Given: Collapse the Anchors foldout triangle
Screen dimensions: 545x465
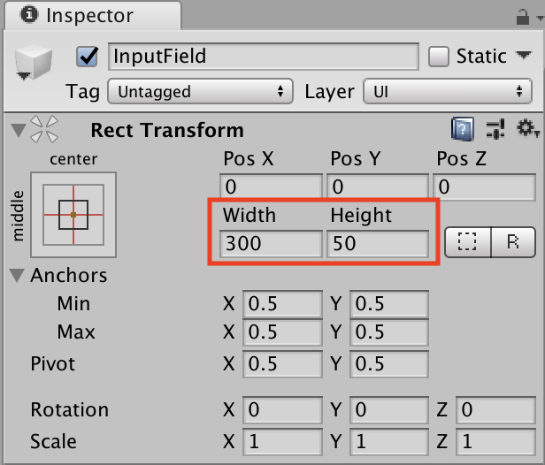Looking at the screenshot, I should [x=18, y=276].
